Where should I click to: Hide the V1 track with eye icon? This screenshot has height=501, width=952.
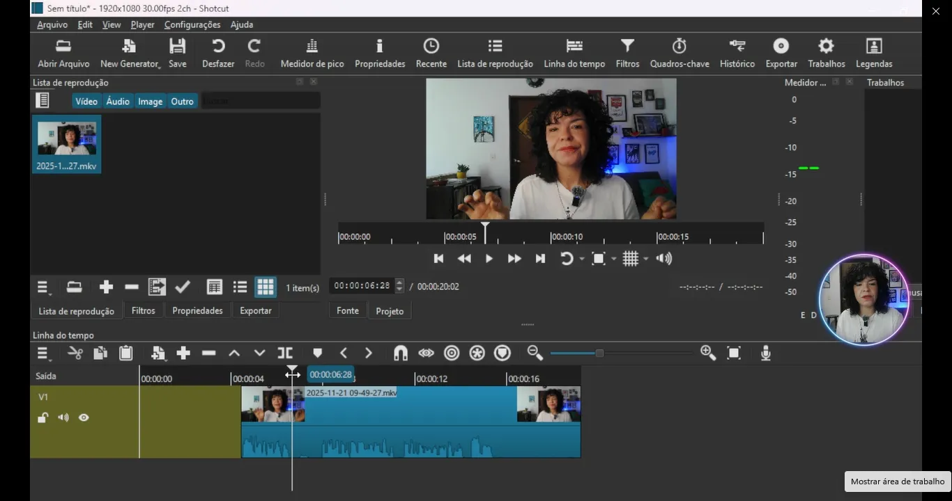click(84, 418)
